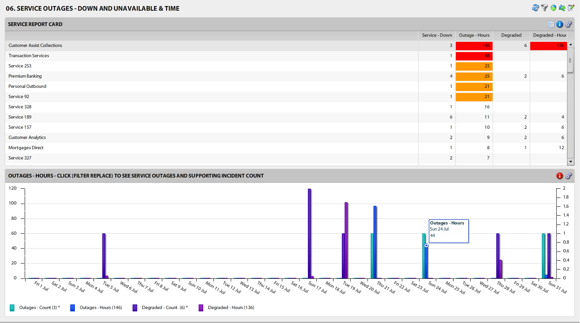The image size is (580, 323).
Task: Open the Outages chart settings gears
Action: coord(568,176)
